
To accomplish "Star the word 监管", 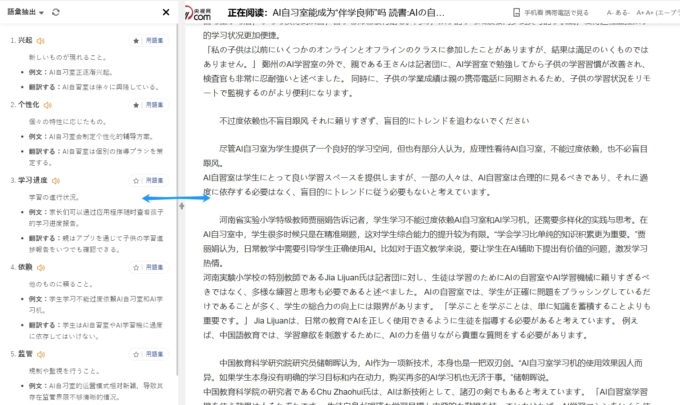I will [136, 355].
